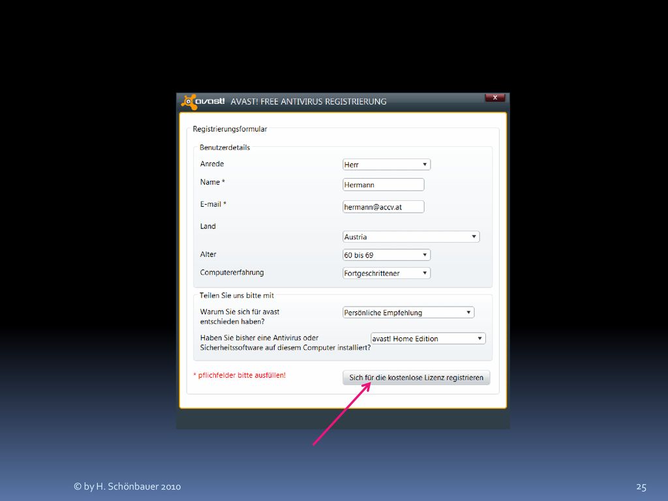The height and width of the screenshot is (501, 668).
Task: Click the Teilen Sie uns bitte mit label
Action: coord(236,296)
